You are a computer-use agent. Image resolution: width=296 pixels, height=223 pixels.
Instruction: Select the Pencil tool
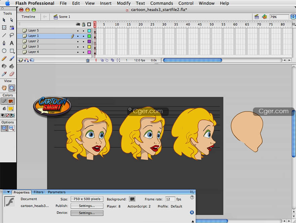(4, 59)
